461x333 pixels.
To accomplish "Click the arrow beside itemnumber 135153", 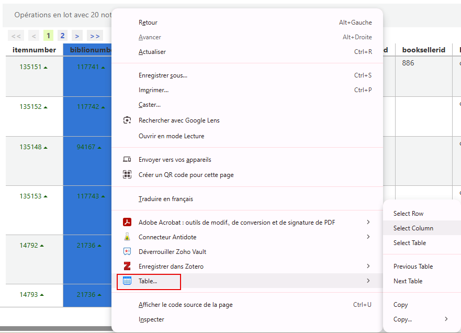I will pos(46,196).
